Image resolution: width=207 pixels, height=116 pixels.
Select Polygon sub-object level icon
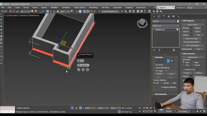(x=168, y=61)
